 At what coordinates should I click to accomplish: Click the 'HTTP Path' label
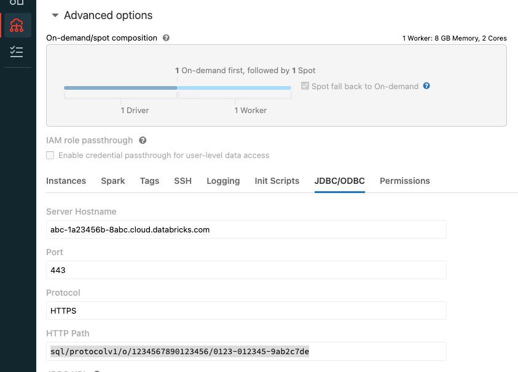tap(68, 333)
